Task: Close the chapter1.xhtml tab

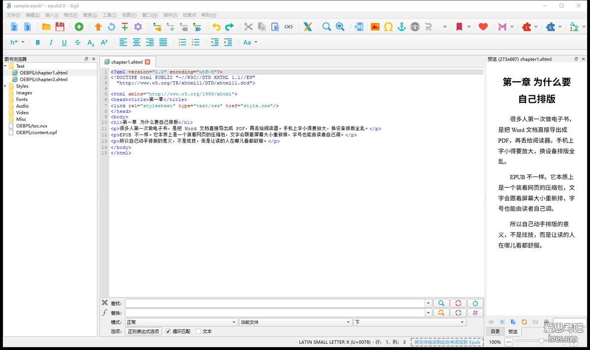Action: tap(147, 62)
